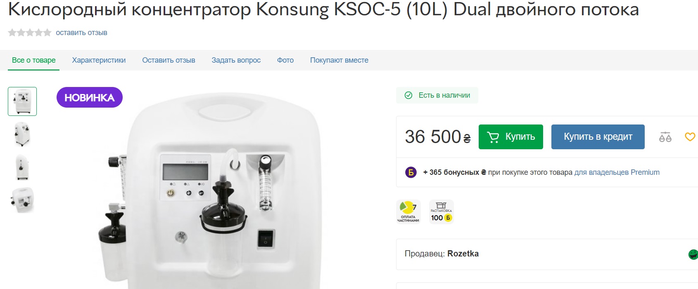Click the installment payment badge icon
Screen dimensions: 698x289
[x=408, y=212]
